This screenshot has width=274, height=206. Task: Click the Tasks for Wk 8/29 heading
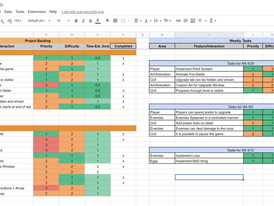[x=212, y=64]
